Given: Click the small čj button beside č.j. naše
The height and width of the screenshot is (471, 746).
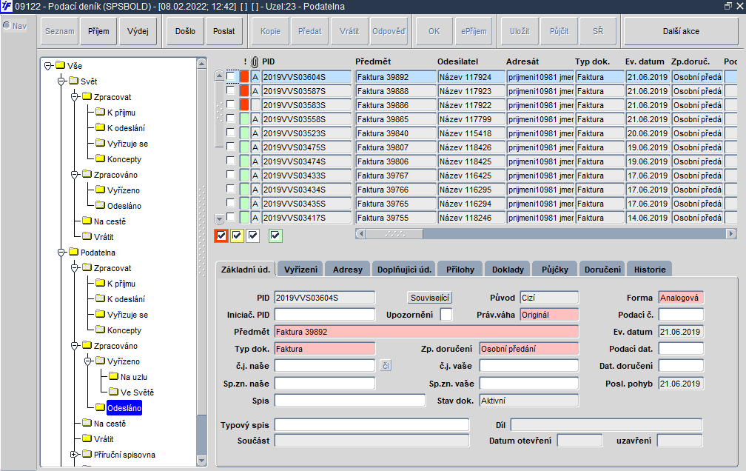Looking at the screenshot, I should point(386,366).
